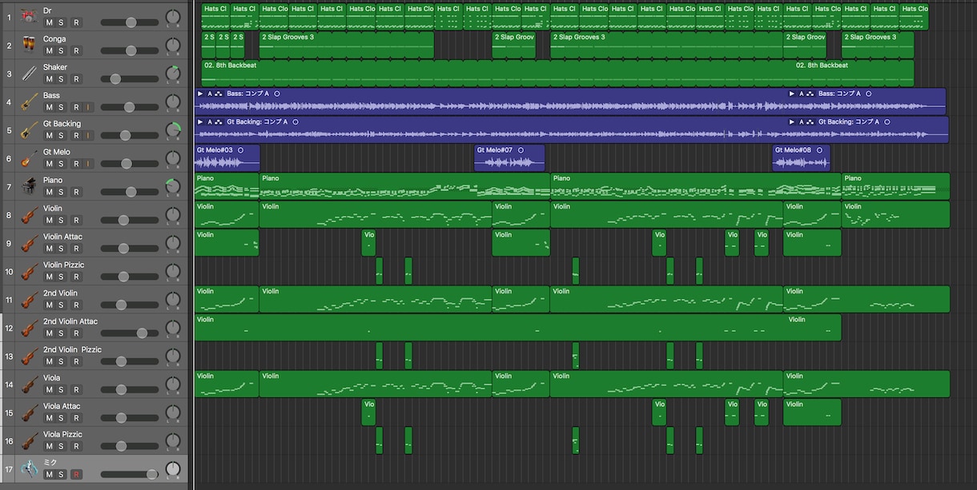Expand the leftmost Bass take folder disclosure triangle
The height and width of the screenshot is (490, 977).
[x=200, y=94]
